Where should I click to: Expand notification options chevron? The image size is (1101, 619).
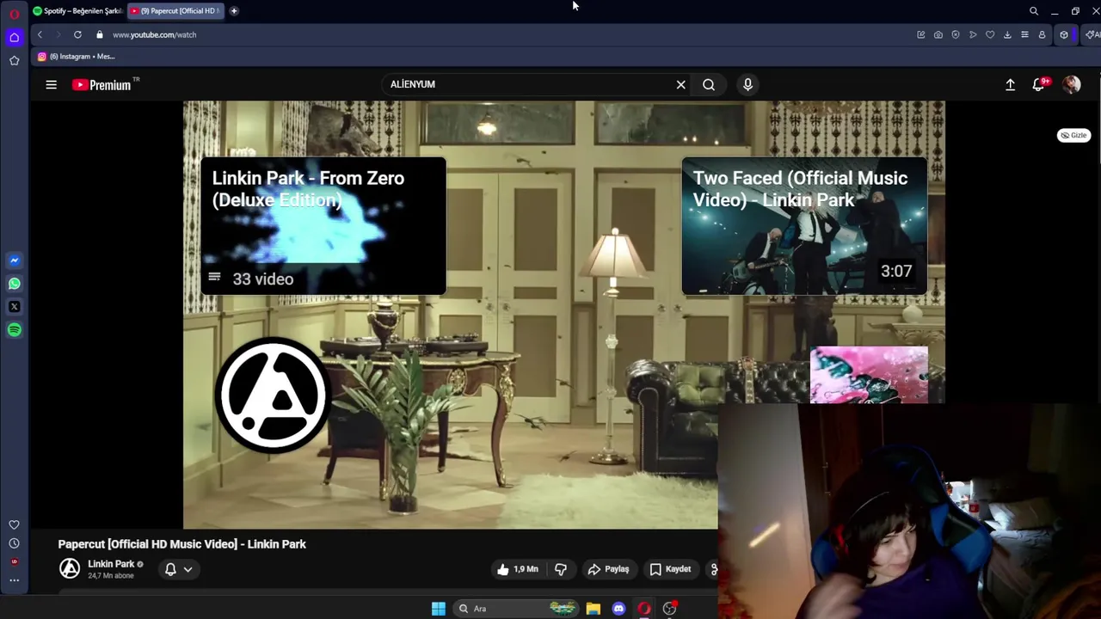pos(188,569)
